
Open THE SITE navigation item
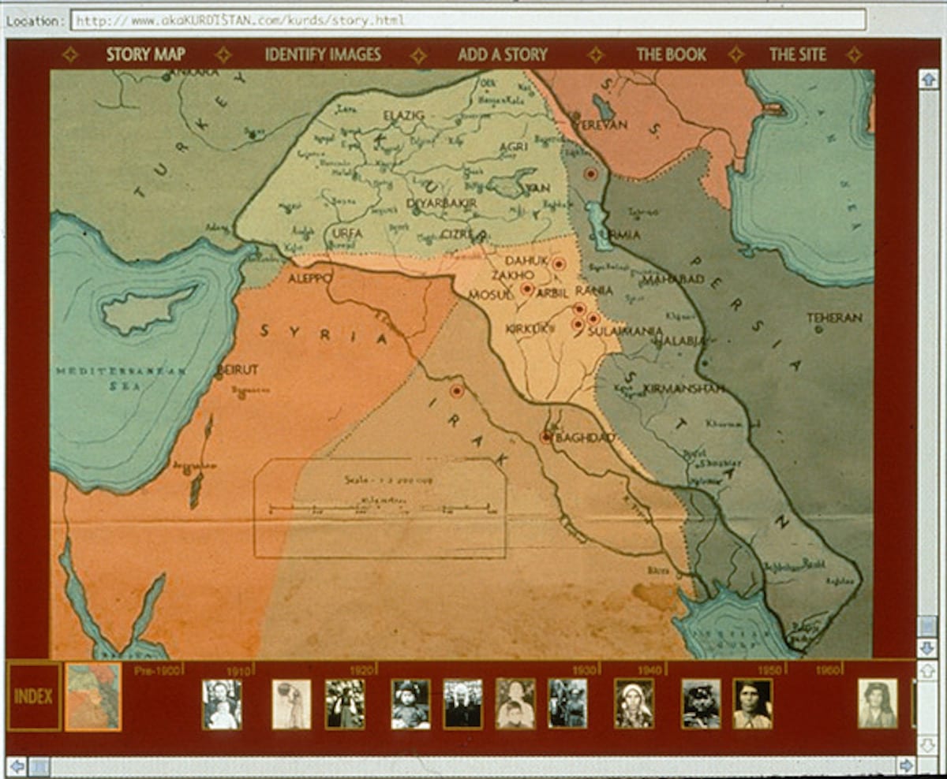click(797, 54)
